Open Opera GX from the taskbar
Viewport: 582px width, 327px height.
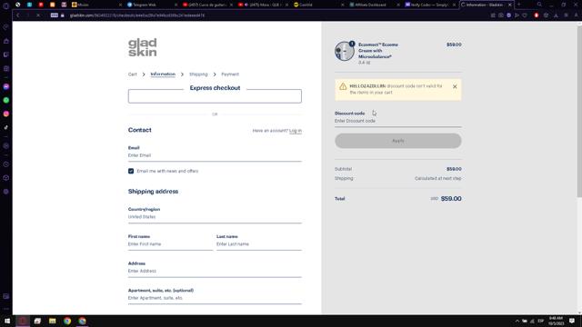23,321
